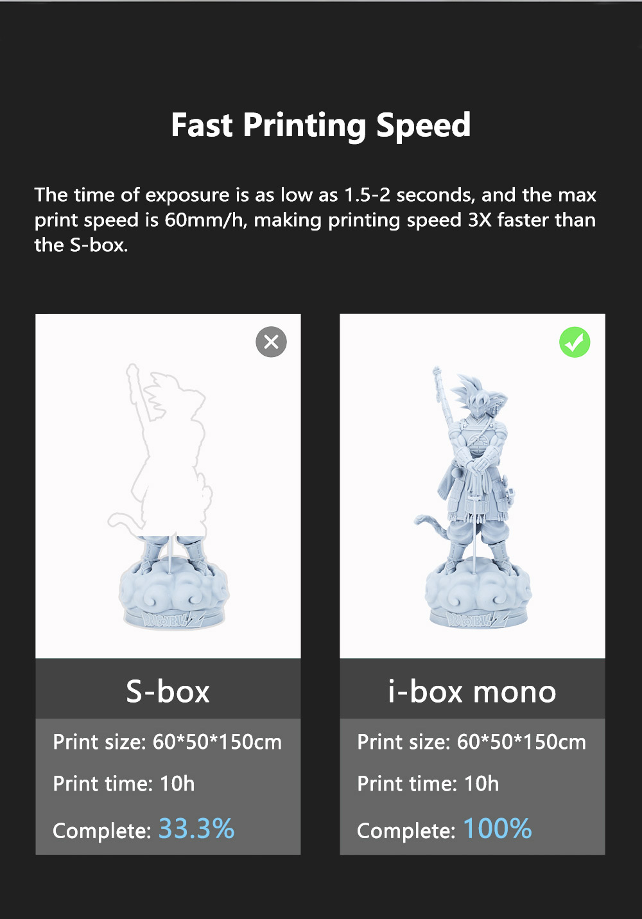Viewport: 642px width, 919px height.
Task: Click the "i-box mono" title label
Action: click(472, 691)
